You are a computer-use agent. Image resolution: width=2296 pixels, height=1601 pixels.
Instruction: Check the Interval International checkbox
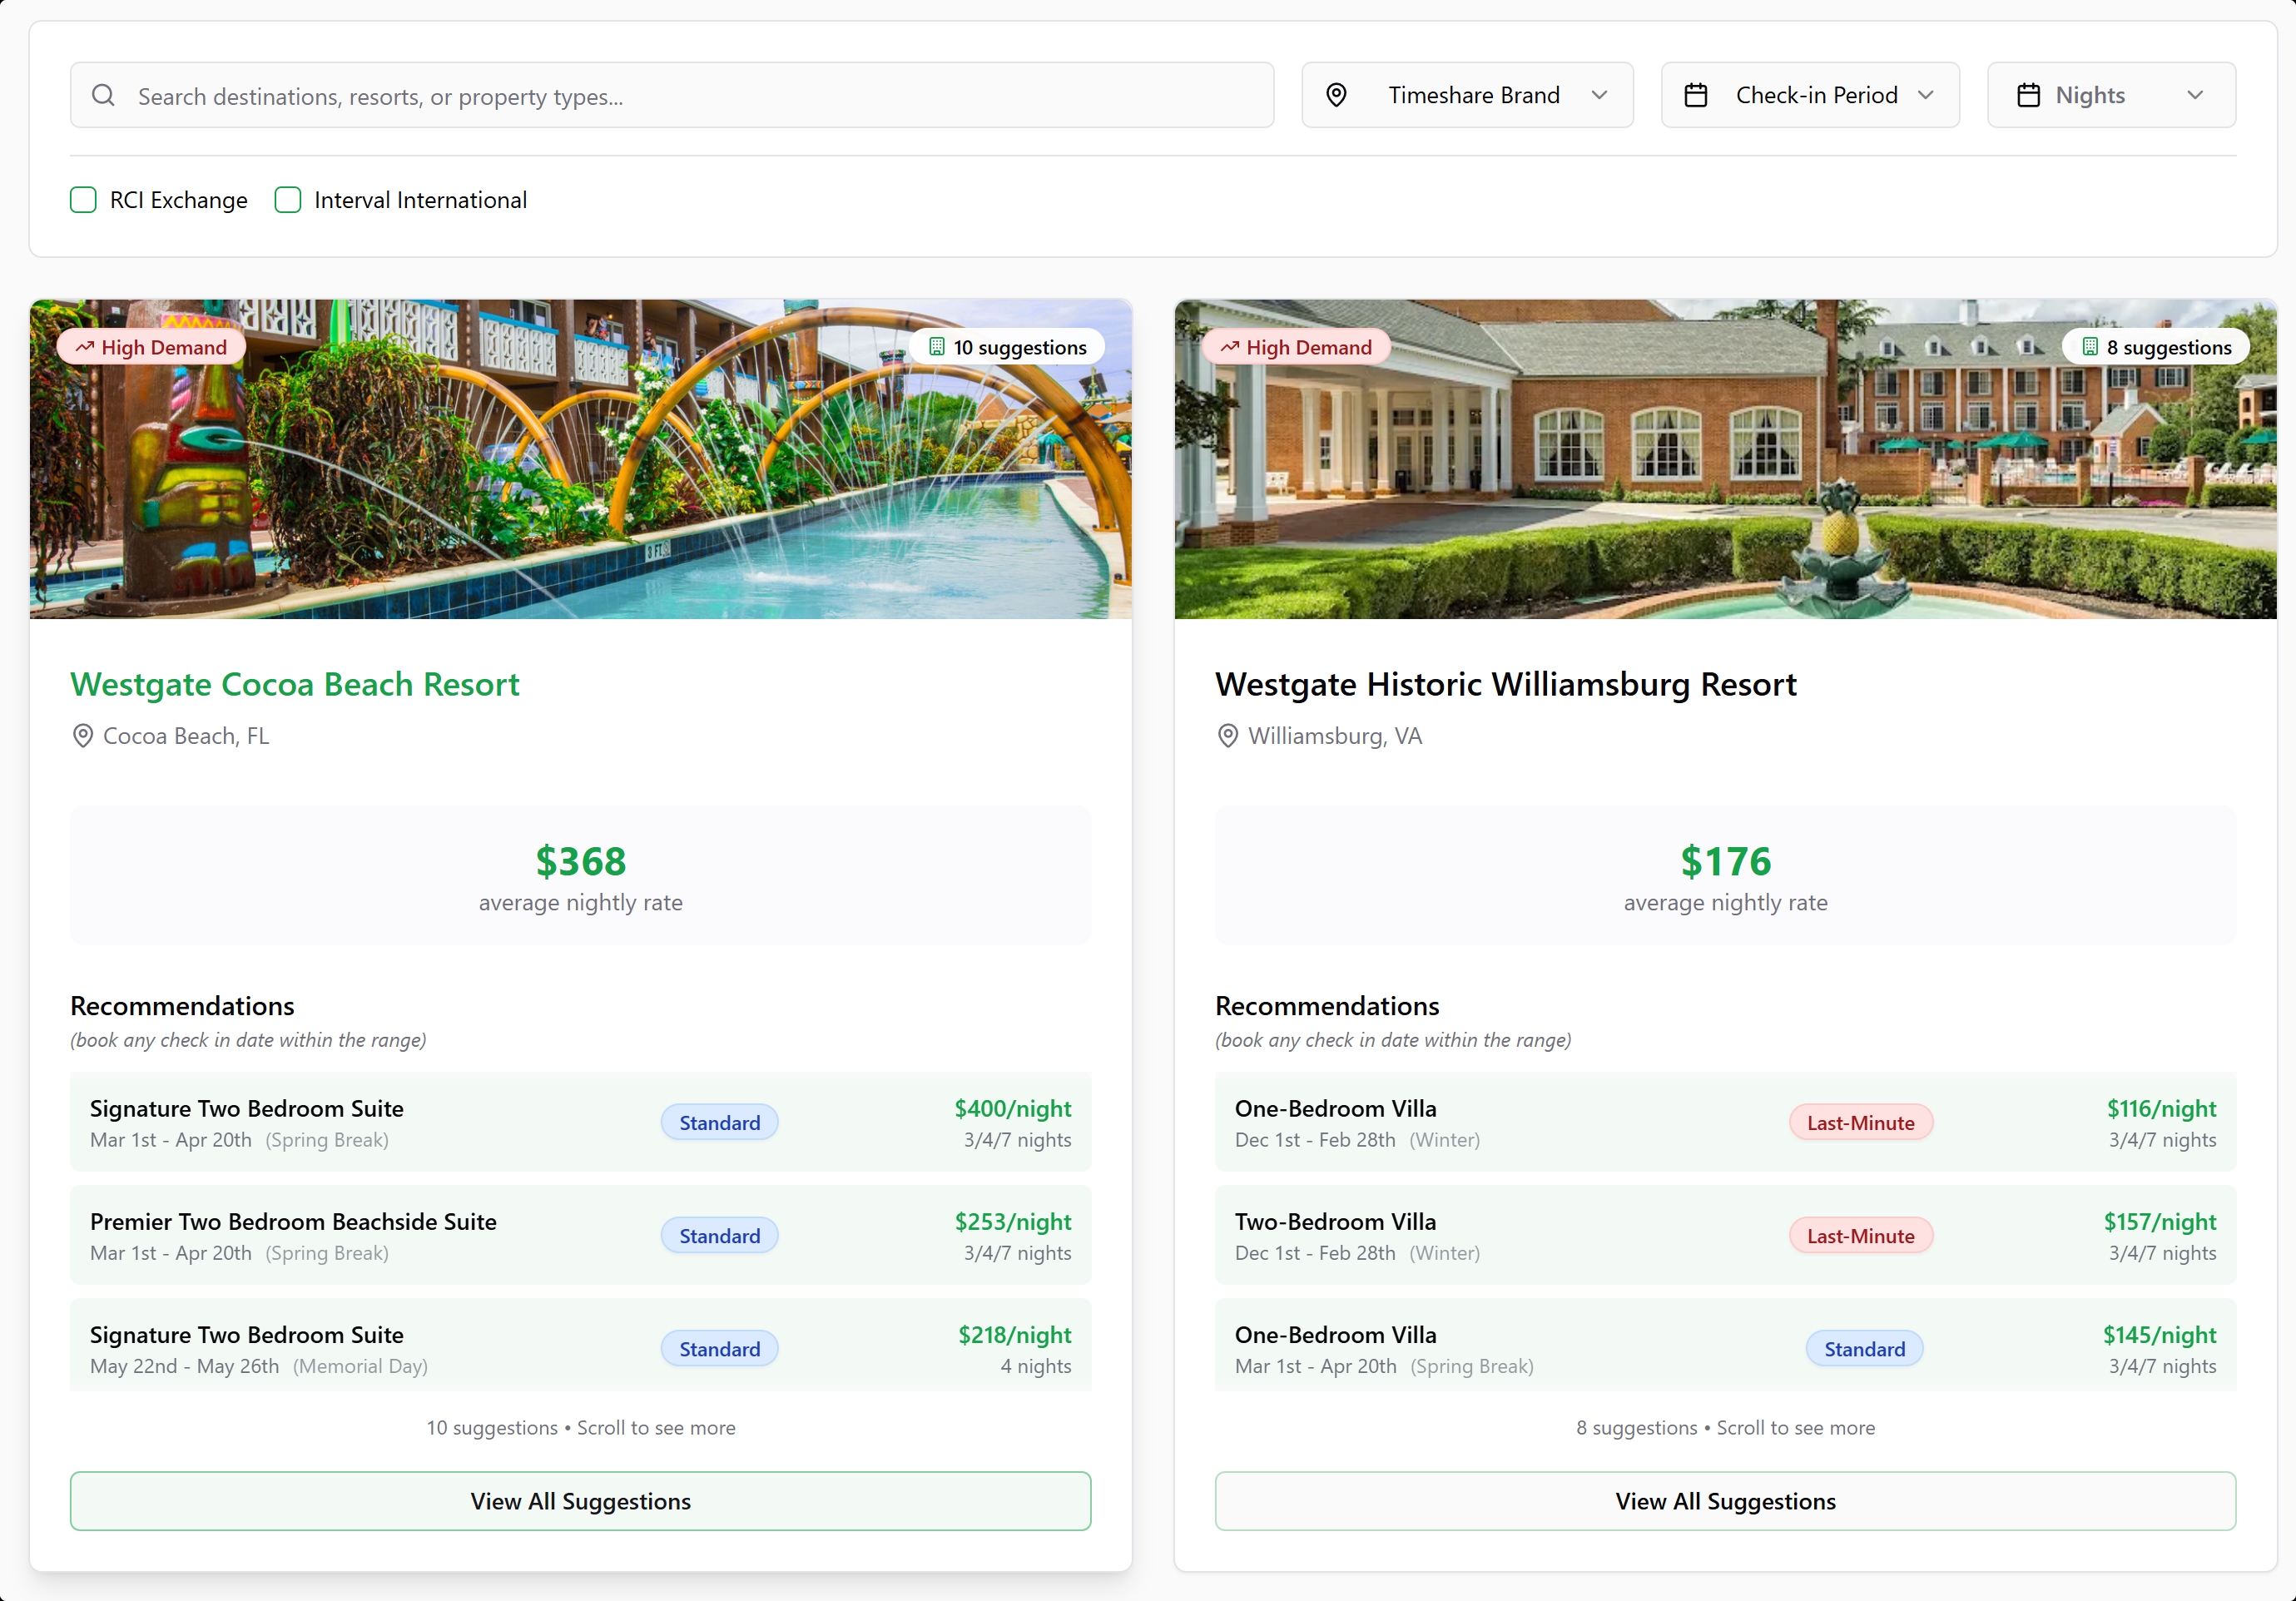288,200
